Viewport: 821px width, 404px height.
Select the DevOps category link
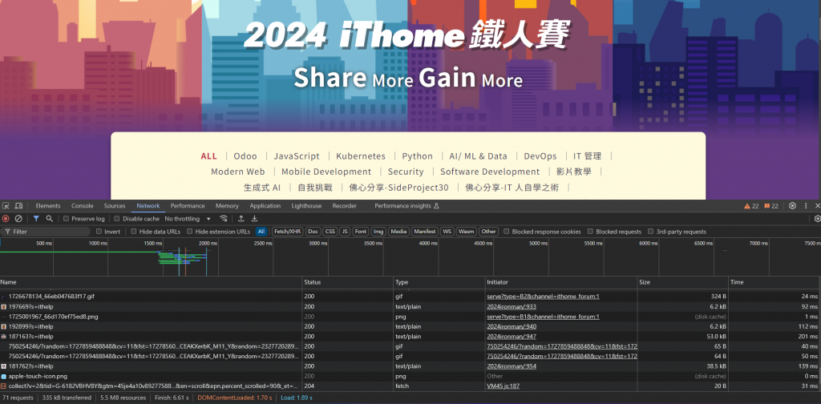coord(540,156)
